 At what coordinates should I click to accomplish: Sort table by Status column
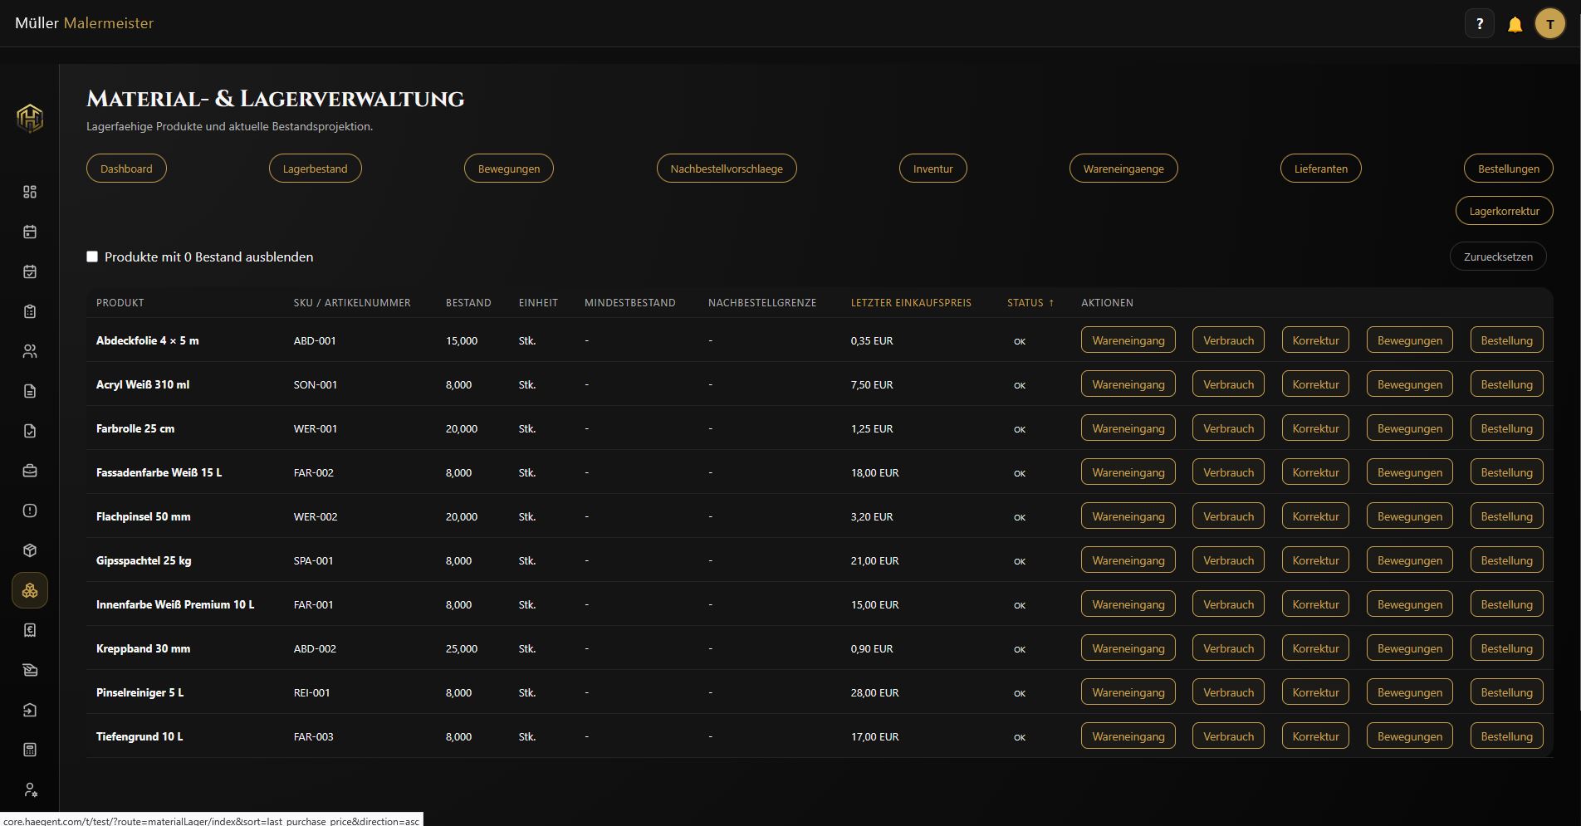point(1030,303)
